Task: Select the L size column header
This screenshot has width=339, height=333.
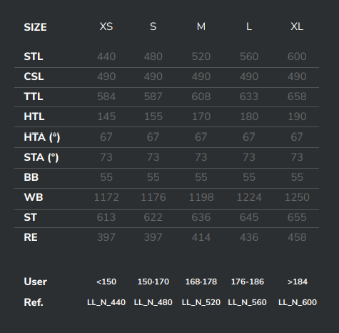Action: (x=249, y=26)
